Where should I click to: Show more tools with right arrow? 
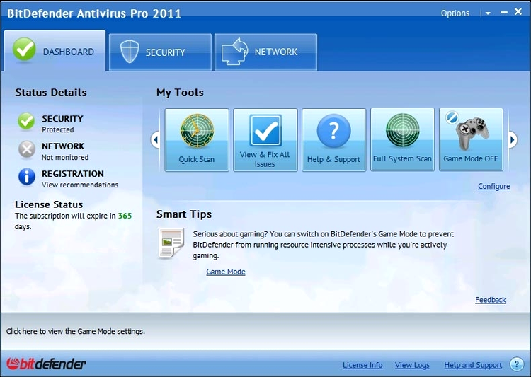(x=513, y=139)
